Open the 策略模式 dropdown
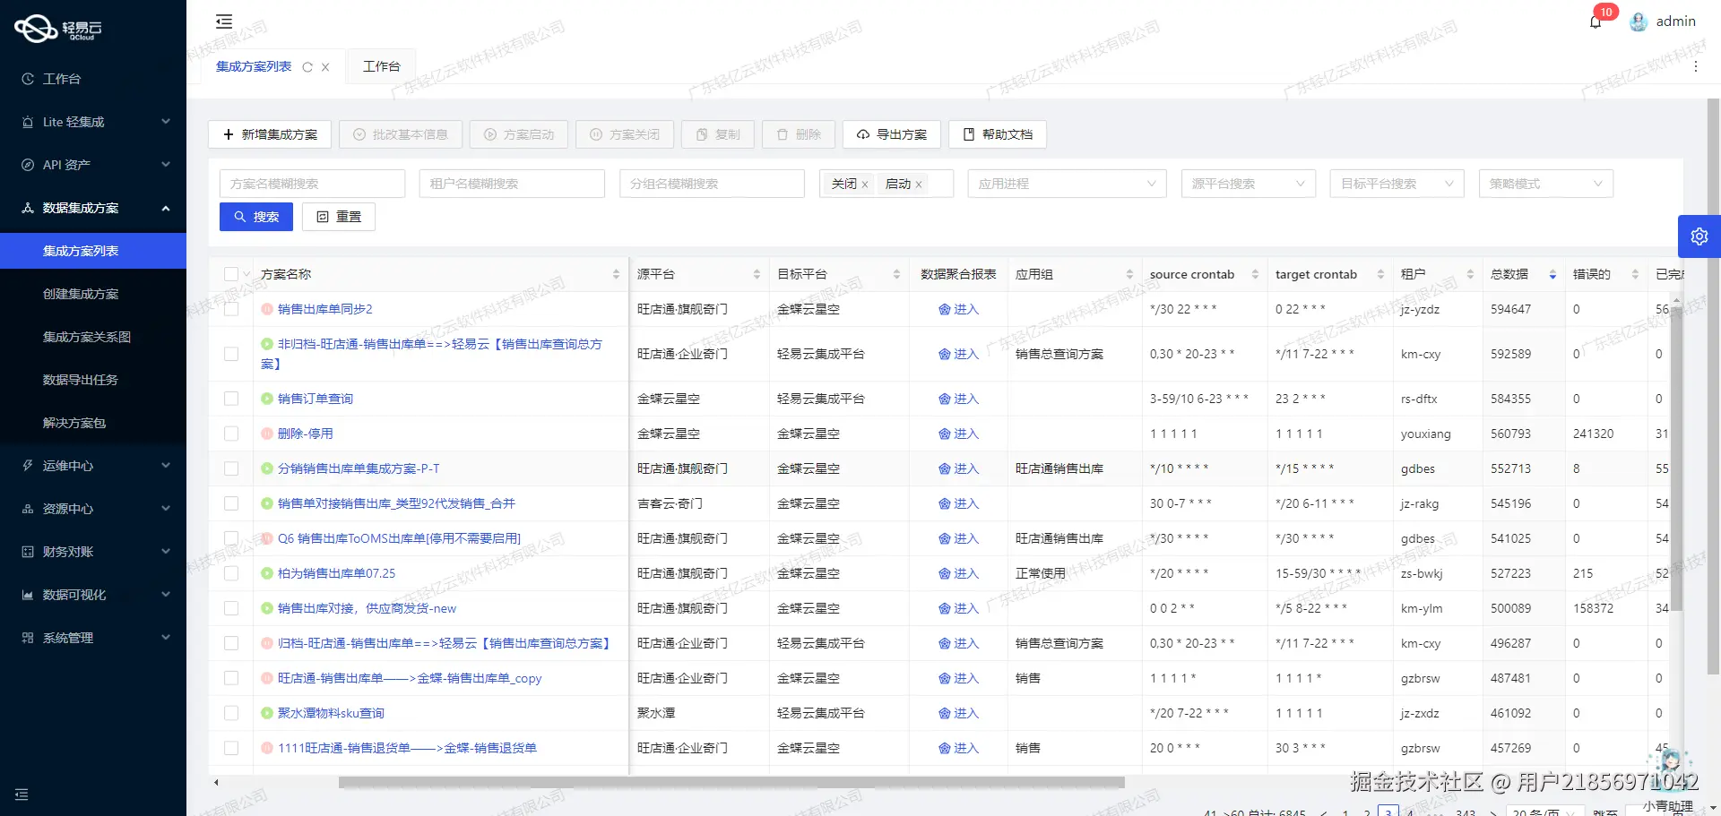The width and height of the screenshot is (1721, 816). 1544,183
